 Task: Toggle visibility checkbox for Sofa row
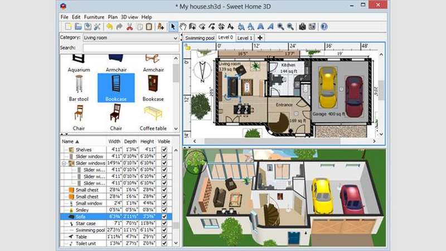(x=164, y=216)
